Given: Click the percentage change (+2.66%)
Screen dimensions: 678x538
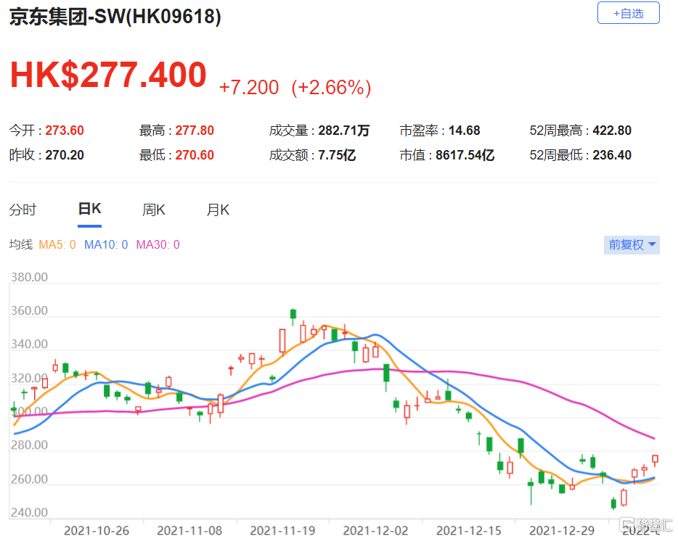Looking at the screenshot, I should (331, 88).
